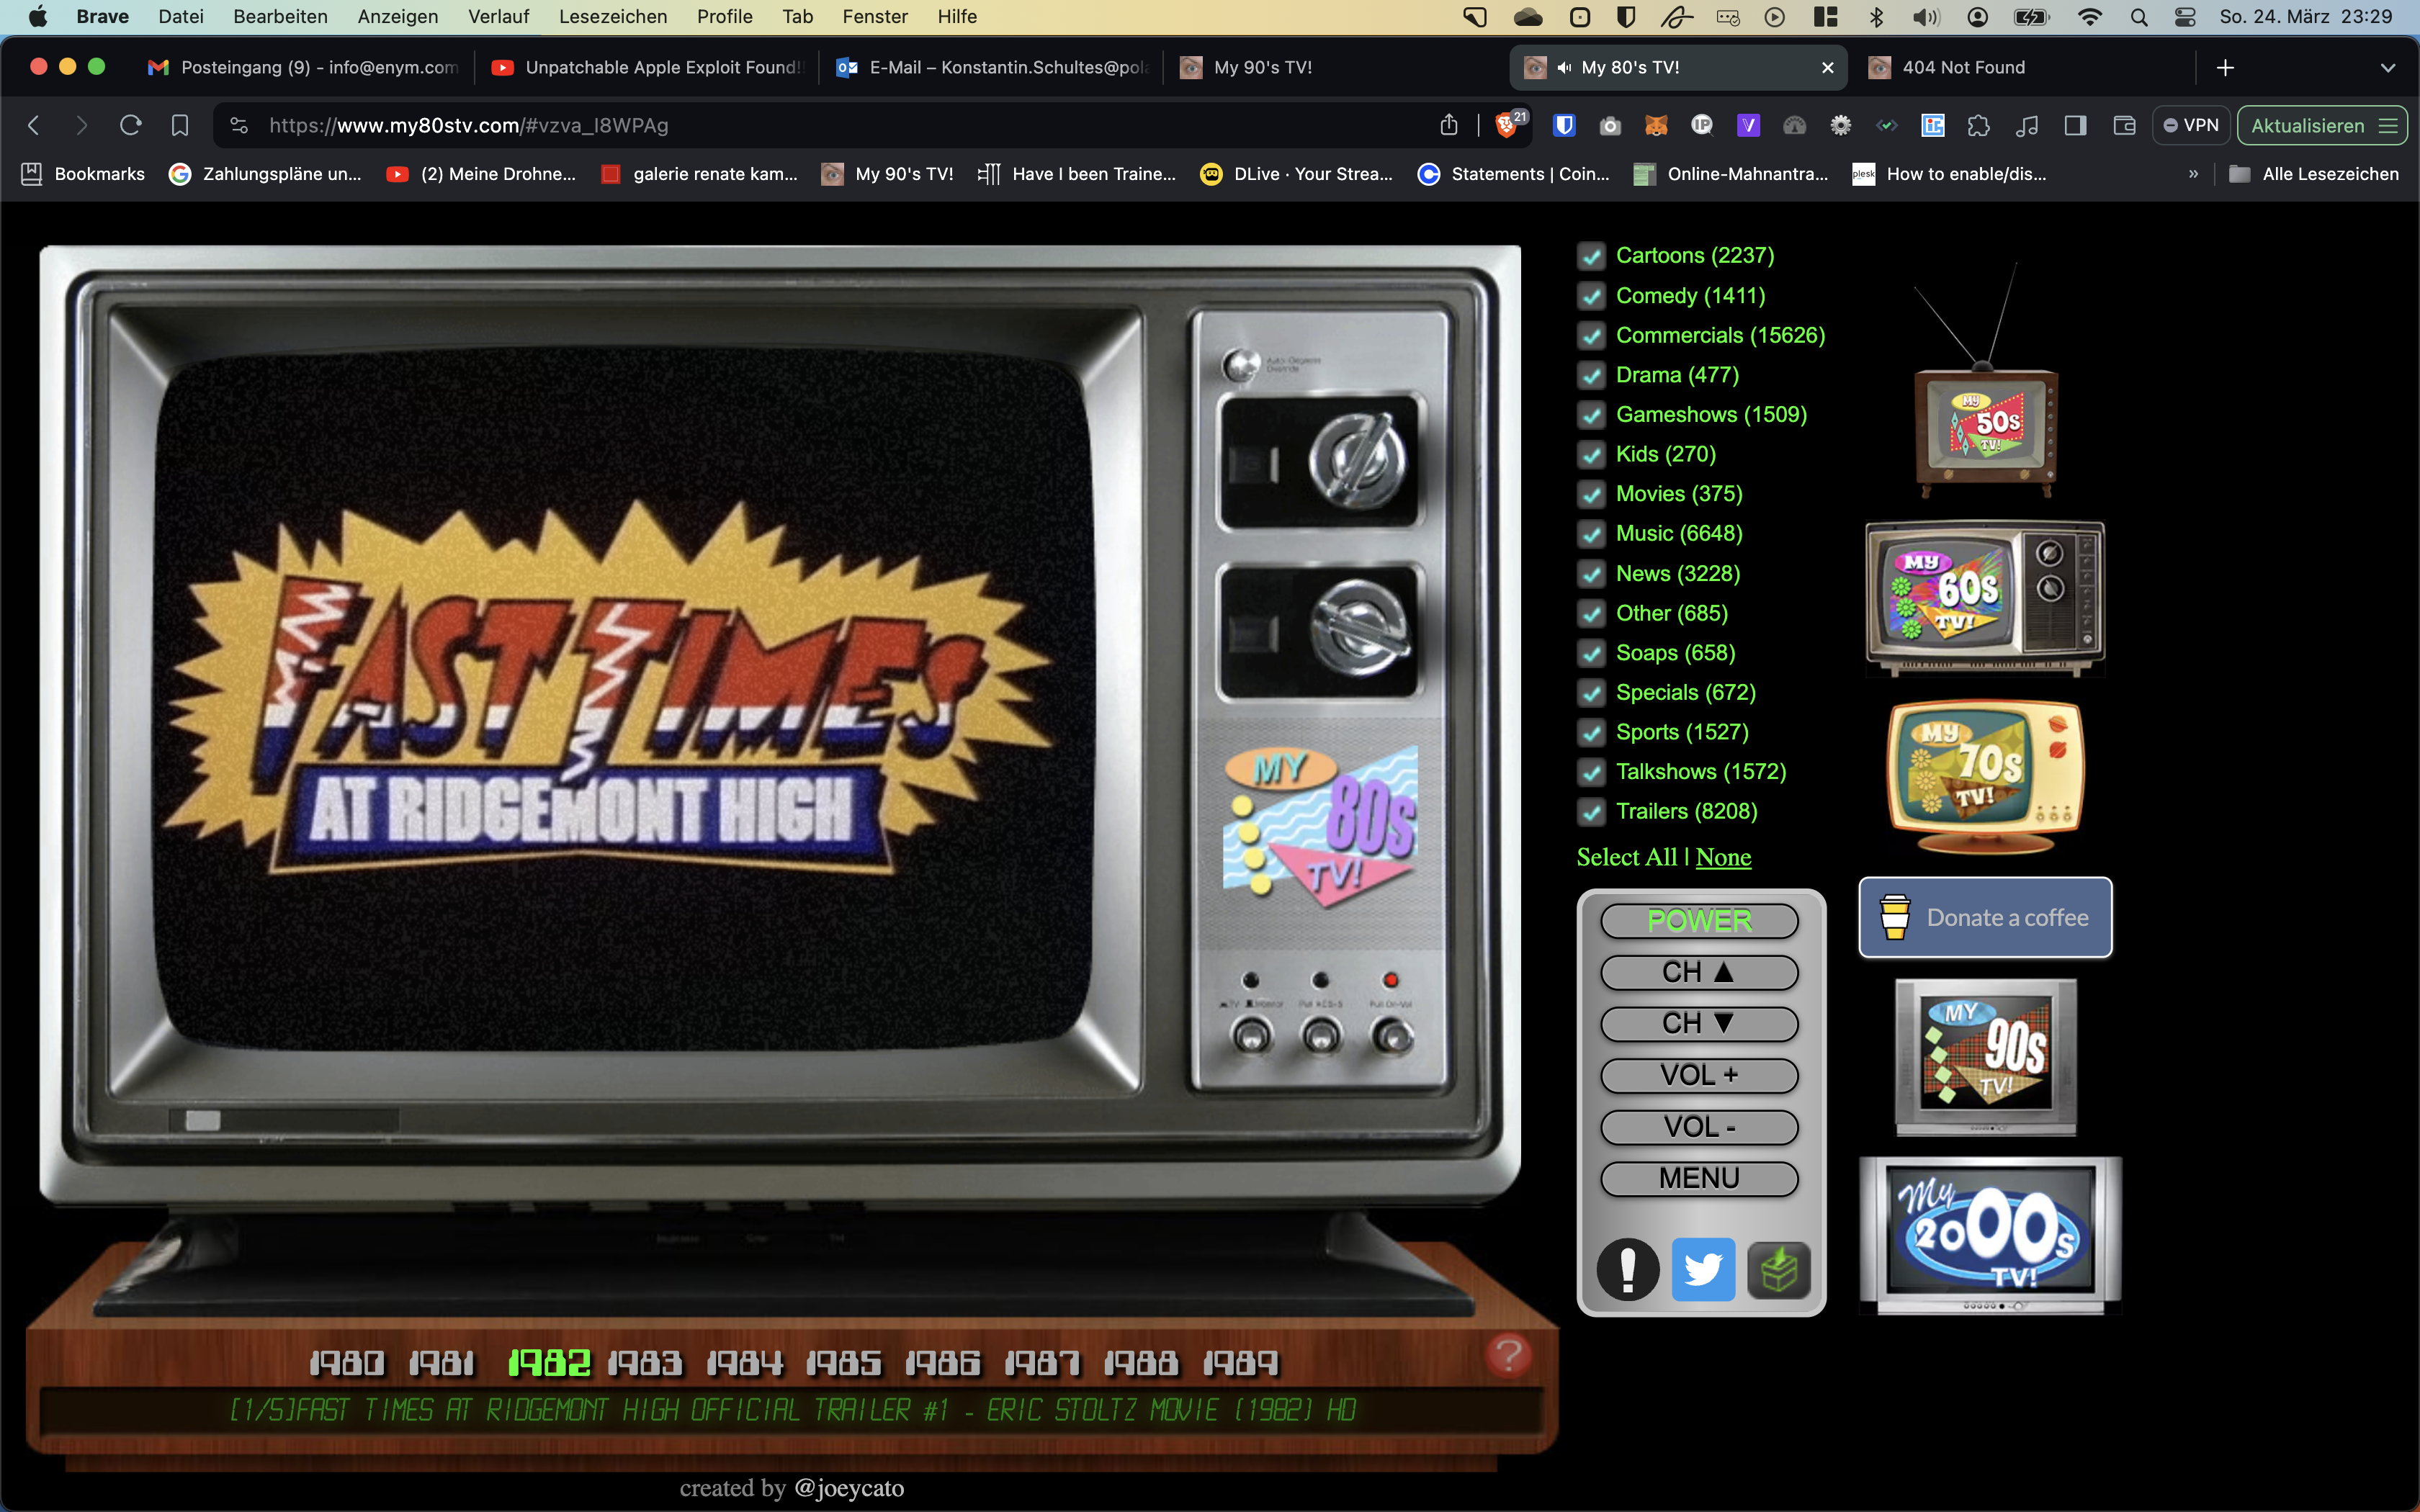Click the Bluetooth icon in menu bar

coord(1876,17)
